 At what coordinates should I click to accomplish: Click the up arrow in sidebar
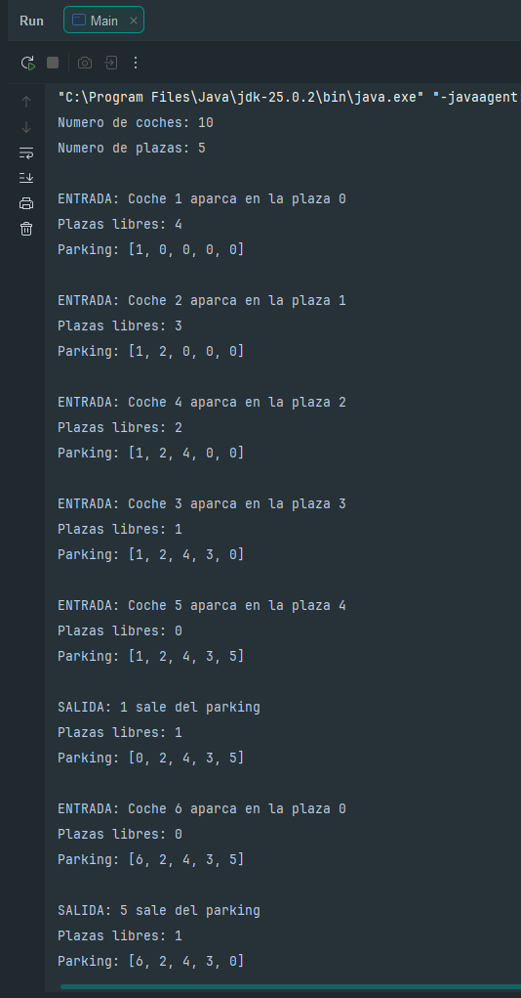(26, 102)
